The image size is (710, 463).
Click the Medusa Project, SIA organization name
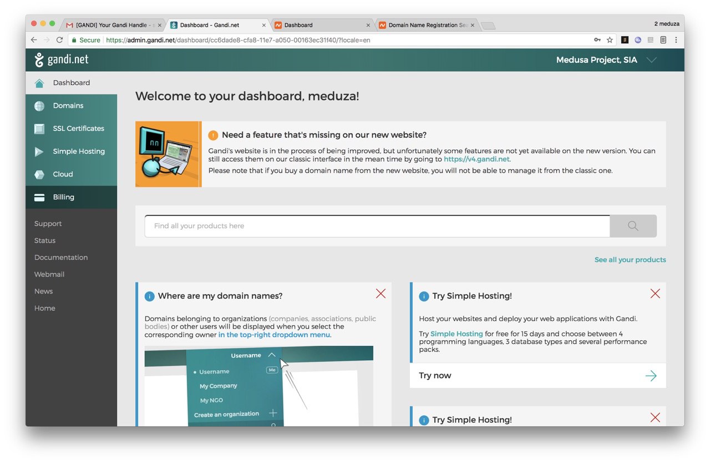596,60
